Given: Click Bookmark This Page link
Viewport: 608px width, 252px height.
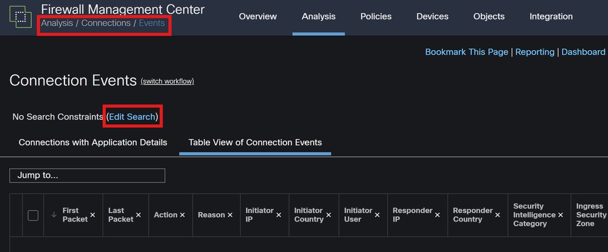Looking at the screenshot, I should (466, 52).
